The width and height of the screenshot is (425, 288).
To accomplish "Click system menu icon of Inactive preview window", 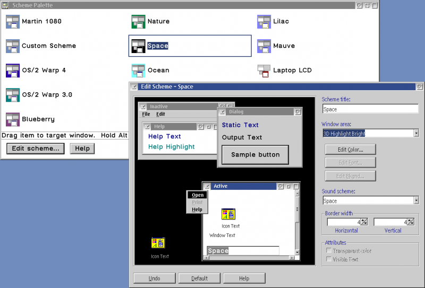I will tap(143, 107).
